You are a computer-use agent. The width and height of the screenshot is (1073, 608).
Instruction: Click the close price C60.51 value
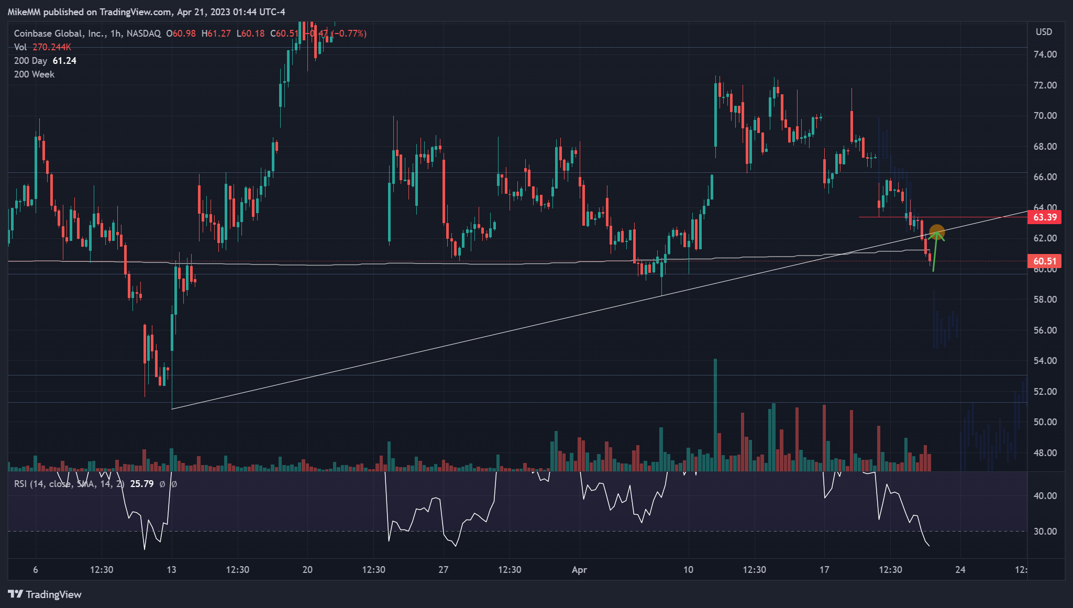284,34
